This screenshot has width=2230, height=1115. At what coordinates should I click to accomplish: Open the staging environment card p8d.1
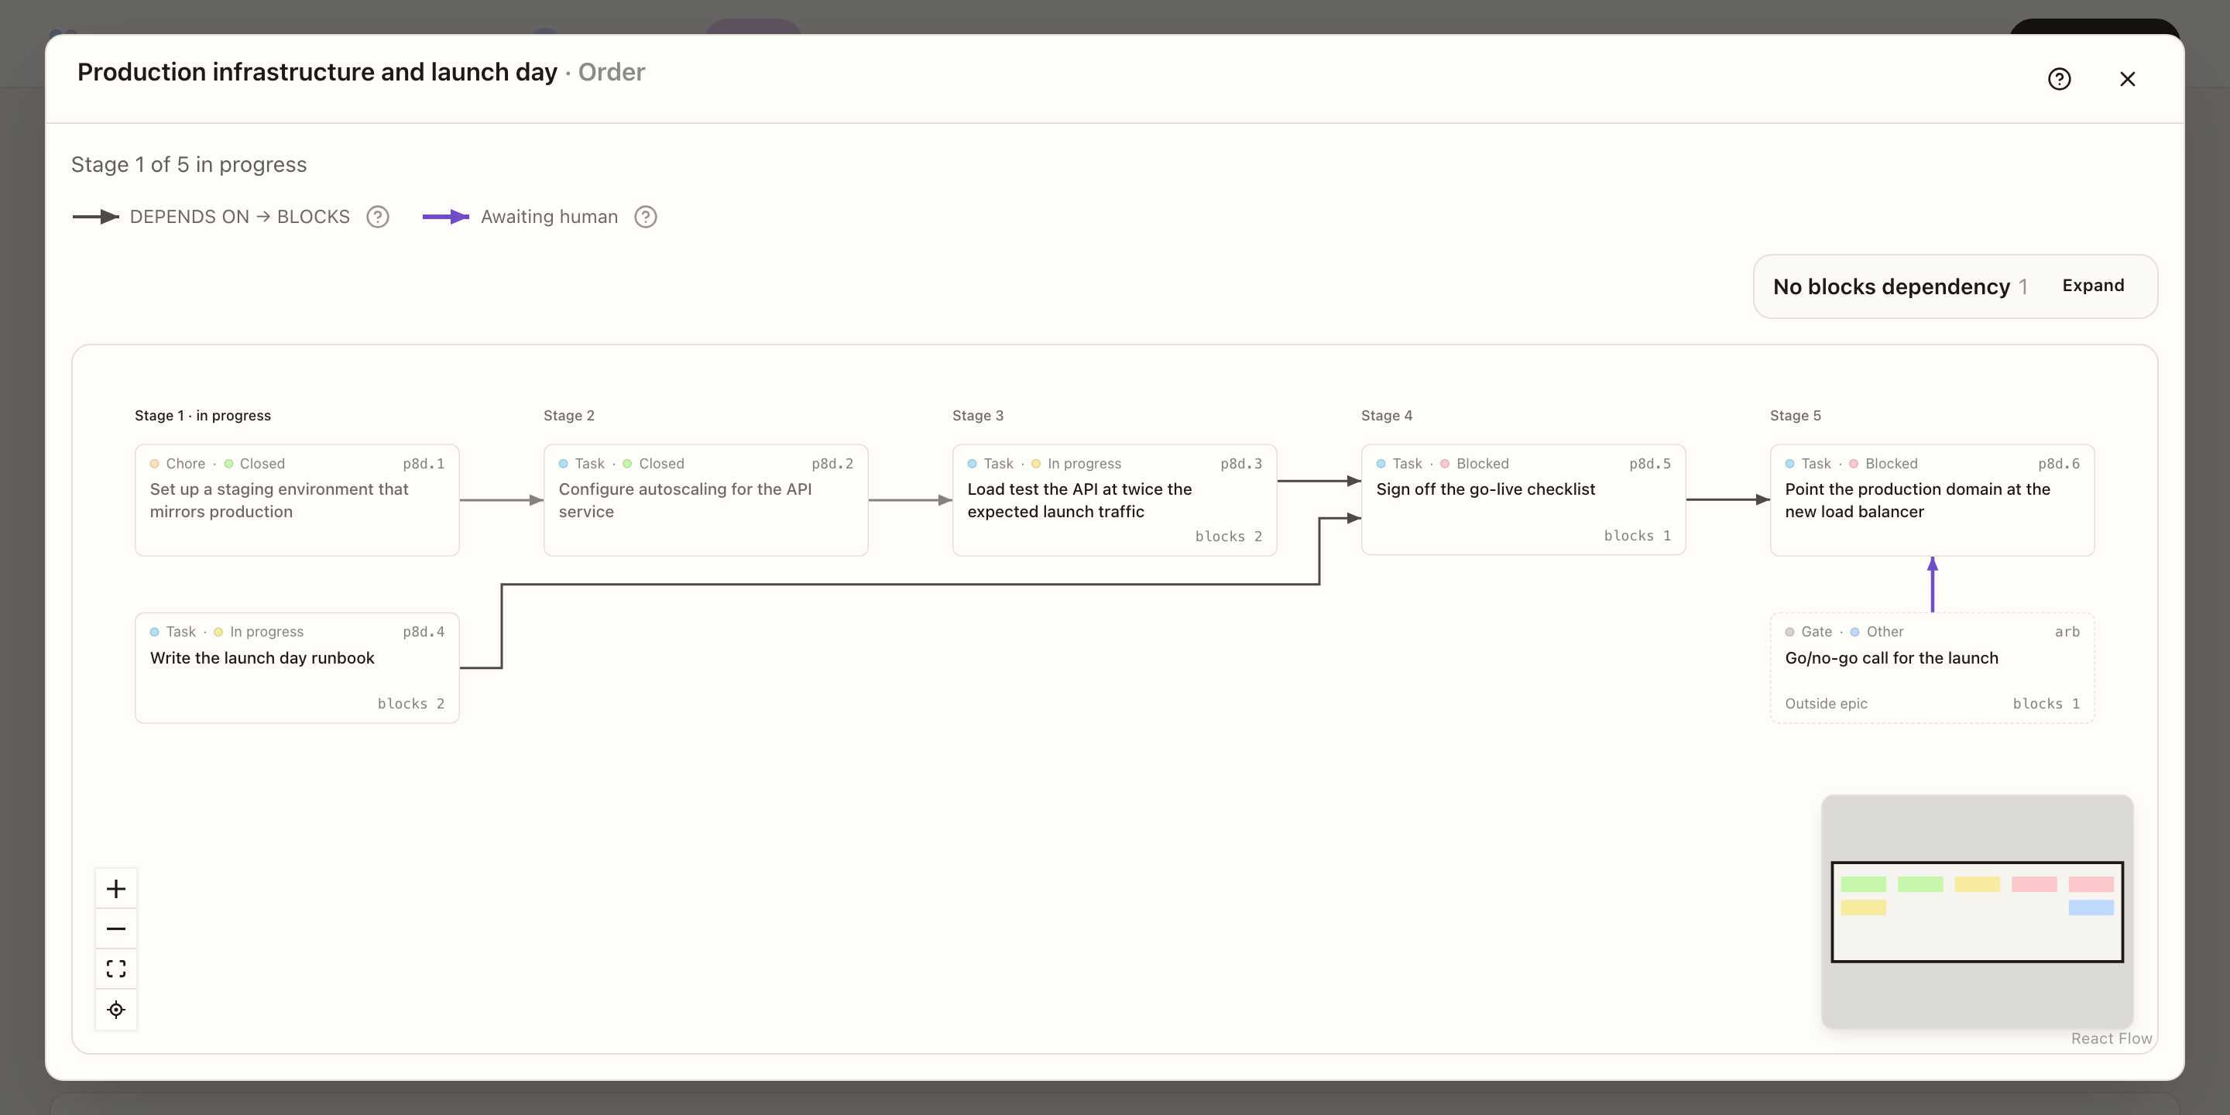tap(297, 499)
